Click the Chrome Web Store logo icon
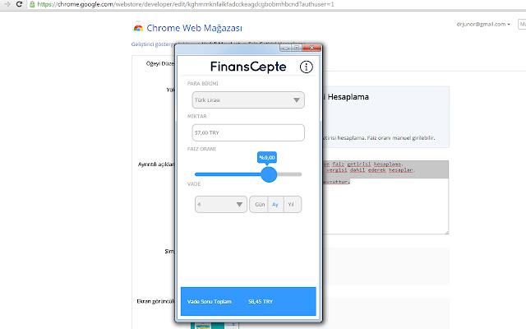The width and height of the screenshot is (526, 329). [138, 28]
